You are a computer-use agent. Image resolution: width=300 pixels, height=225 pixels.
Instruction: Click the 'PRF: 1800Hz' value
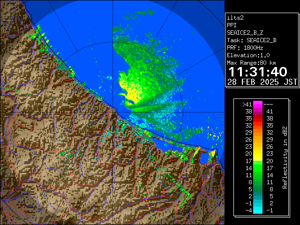pyautogui.click(x=245, y=48)
